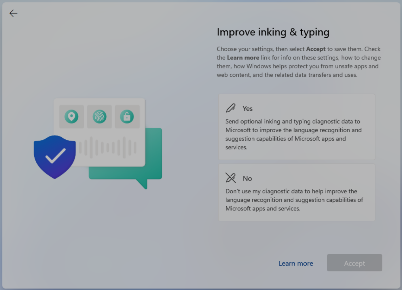The image size is (402, 290).
Task: Click the blue shield with checkmark
Action: pyautogui.click(x=54, y=157)
